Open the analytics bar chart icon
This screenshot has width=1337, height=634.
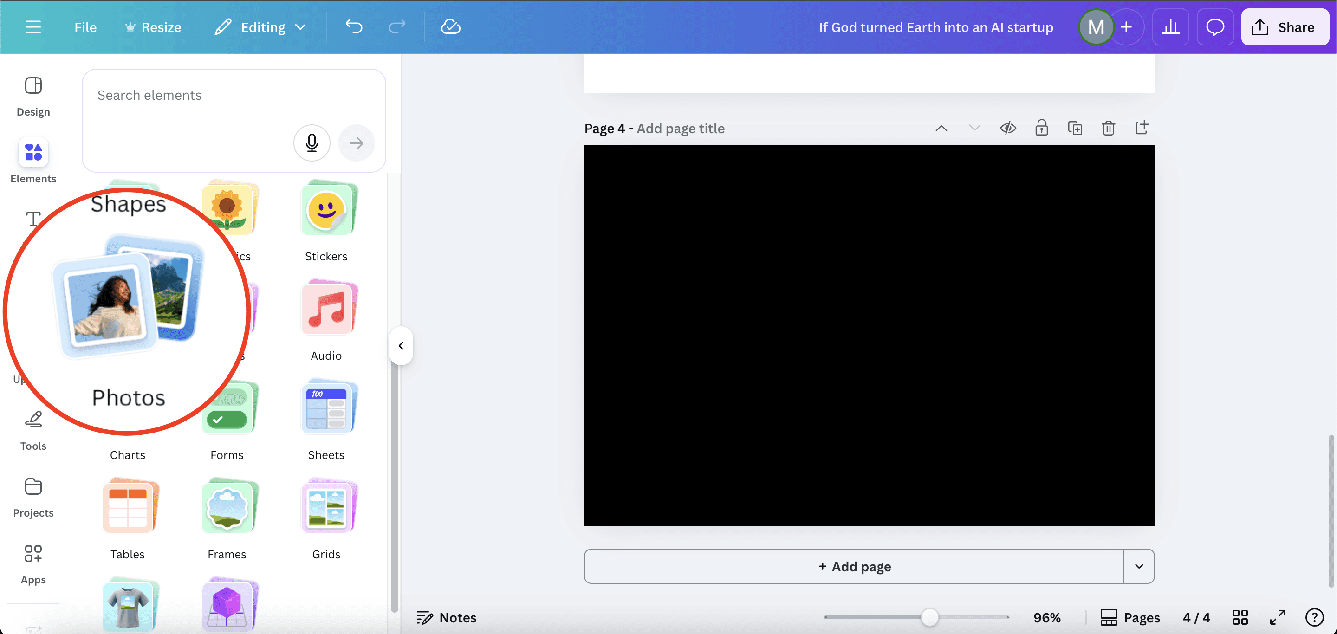coord(1170,27)
